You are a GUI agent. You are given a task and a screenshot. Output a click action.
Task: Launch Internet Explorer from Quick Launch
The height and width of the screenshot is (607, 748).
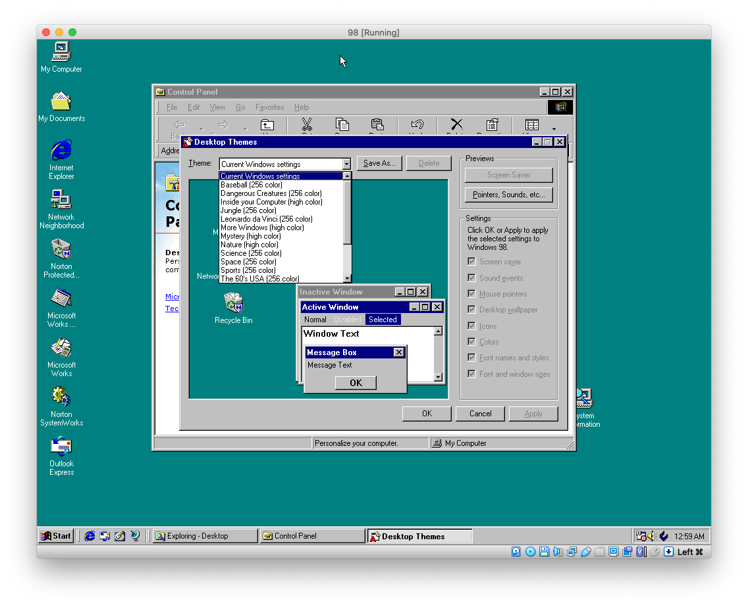tap(89, 536)
